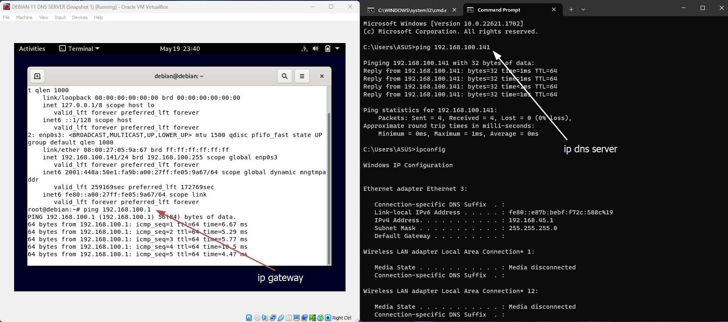Click the search icon in Debian terminal
This screenshot has height=322, width=728.
point(285,76)
